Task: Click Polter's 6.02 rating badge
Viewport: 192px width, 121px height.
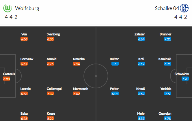Action: click(x=115, y=94)
